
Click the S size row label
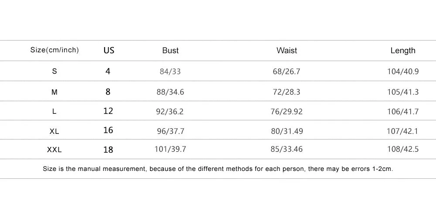(54, 71)
